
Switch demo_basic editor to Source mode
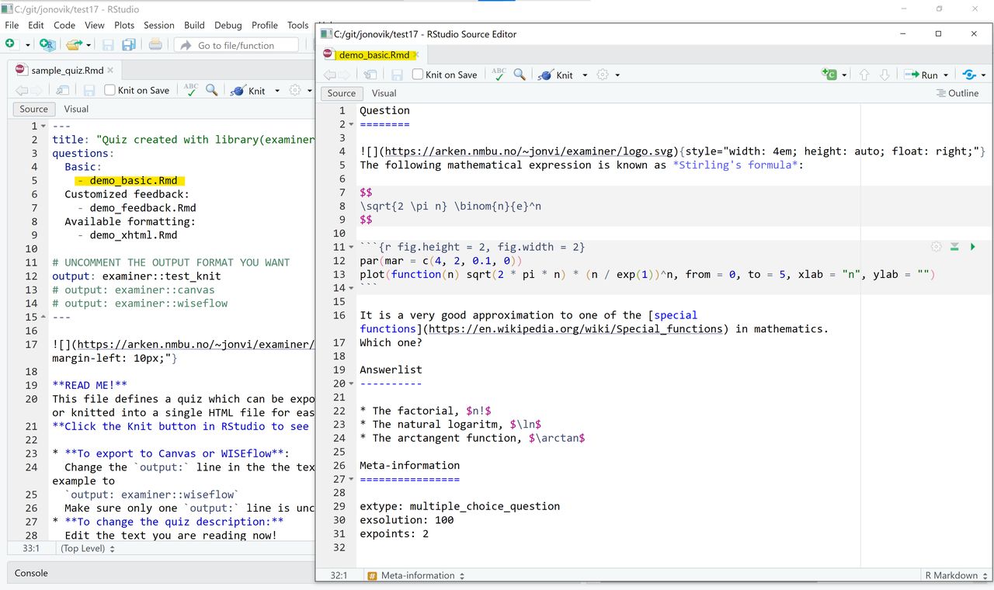click(342, 93)
